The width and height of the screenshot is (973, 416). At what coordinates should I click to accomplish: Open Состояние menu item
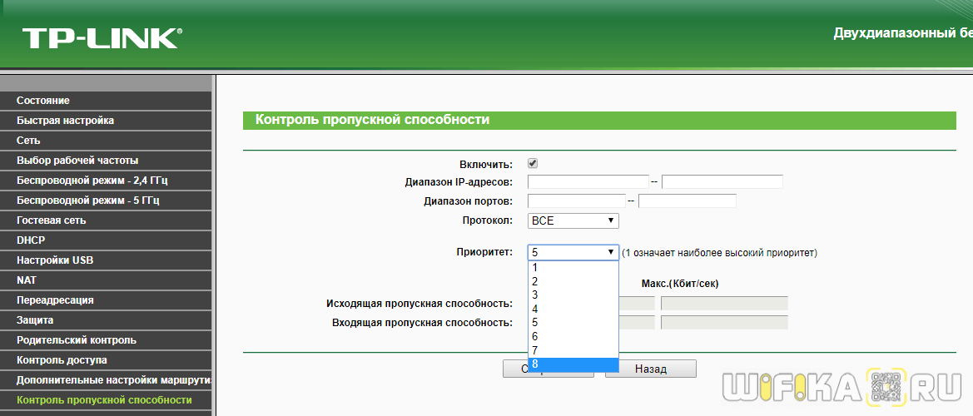point(43,101)
